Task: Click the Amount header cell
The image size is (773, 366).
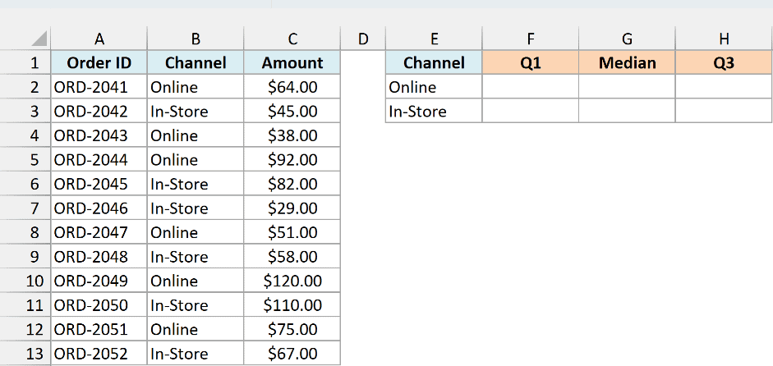Action: coord(292,62)
